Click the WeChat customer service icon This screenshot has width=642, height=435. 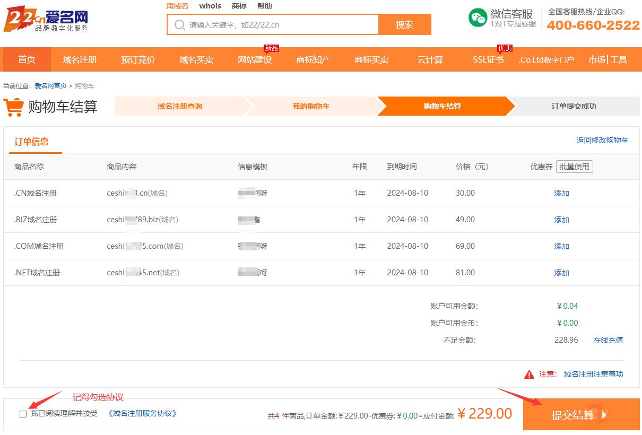(478, 18)
